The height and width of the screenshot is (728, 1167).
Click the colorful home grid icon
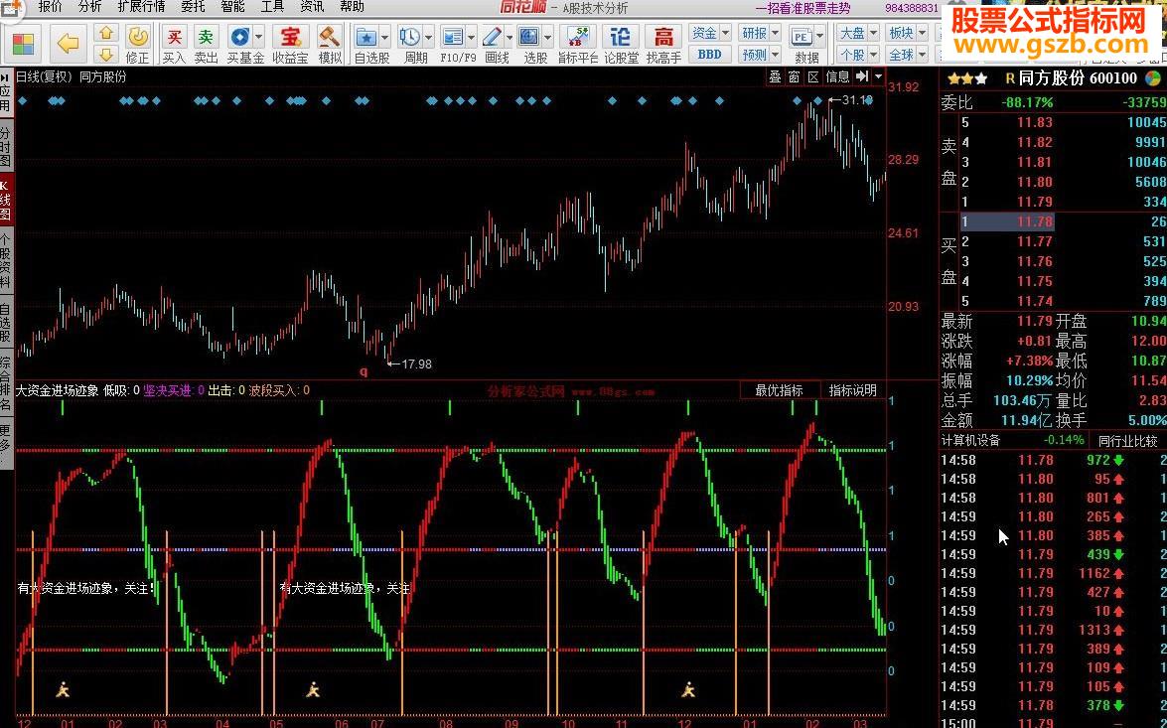click(x=23, y=43)
